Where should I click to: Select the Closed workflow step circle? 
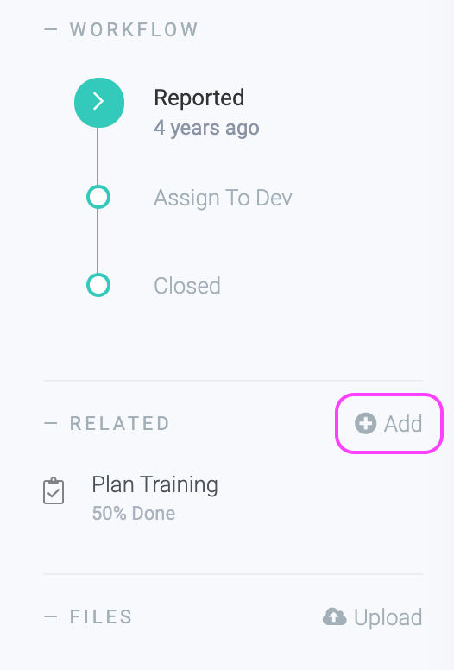point(98,285)
